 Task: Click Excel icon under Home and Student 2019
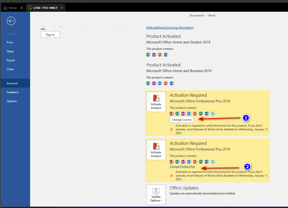[x=148, y=55]
